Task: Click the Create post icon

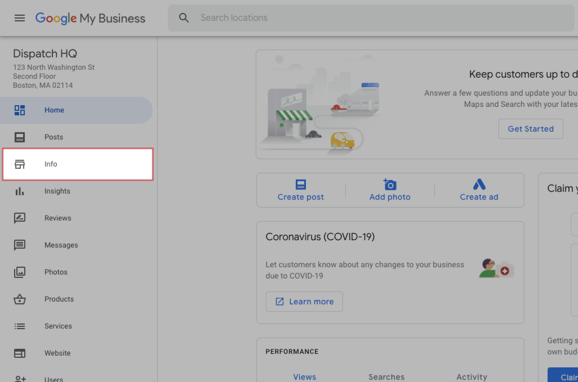Action: pyautogui.click(x=301, y=185)
